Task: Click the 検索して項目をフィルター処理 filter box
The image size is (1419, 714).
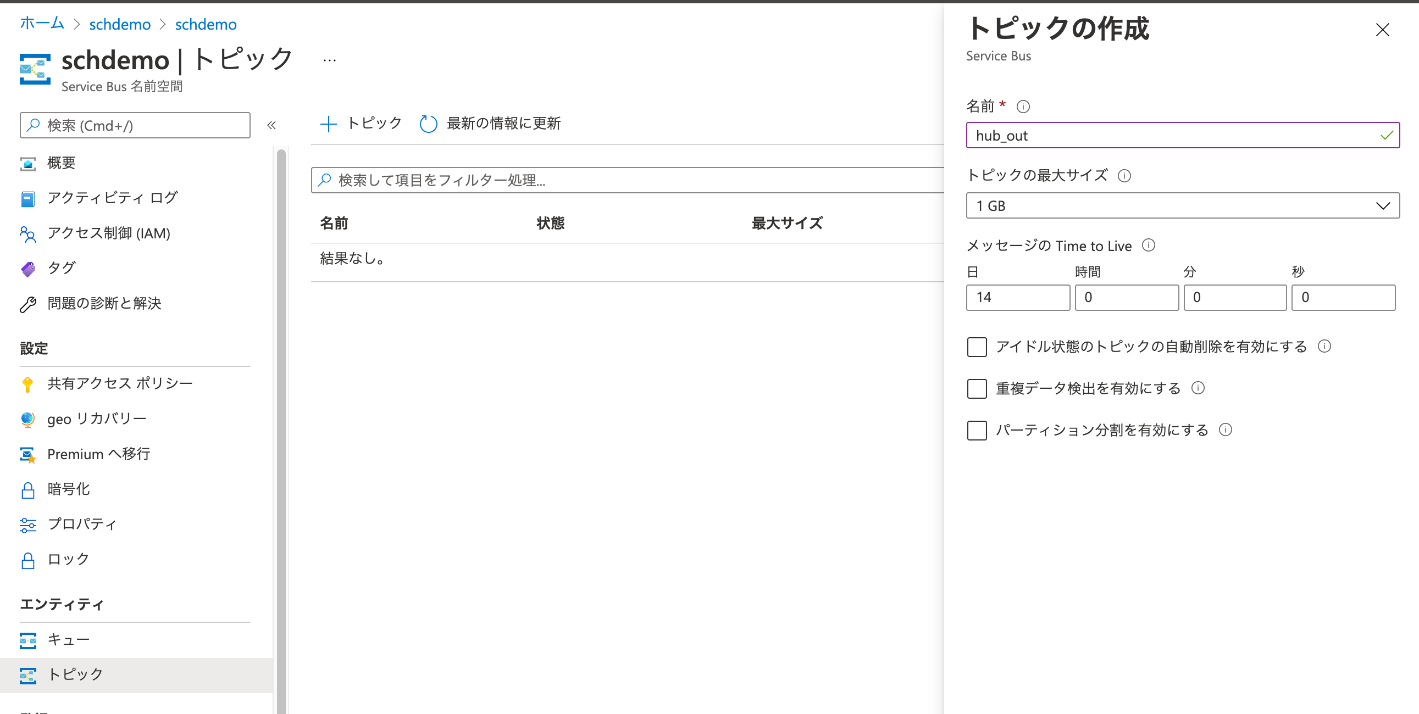Action: [628, 180]
